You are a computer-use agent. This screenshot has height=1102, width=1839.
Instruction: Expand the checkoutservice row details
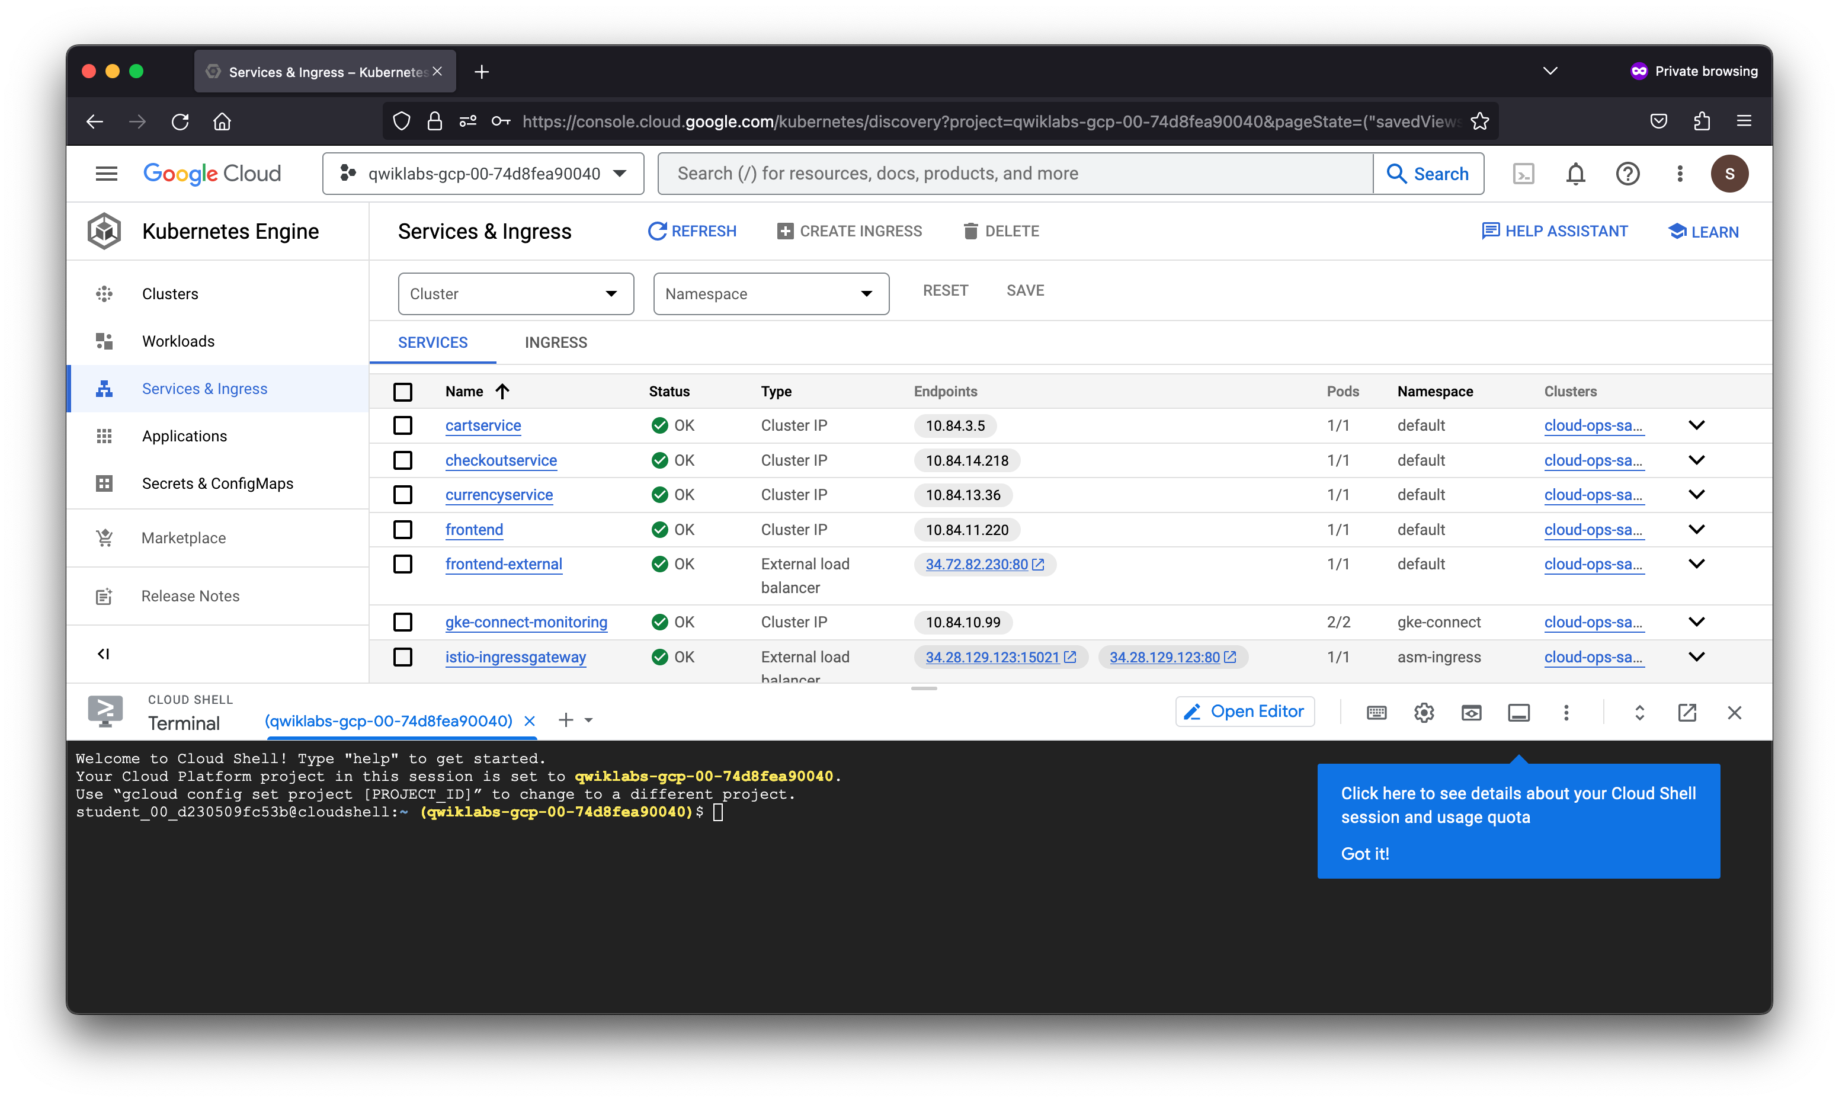pyautogui.click(x=1696, y=460)
